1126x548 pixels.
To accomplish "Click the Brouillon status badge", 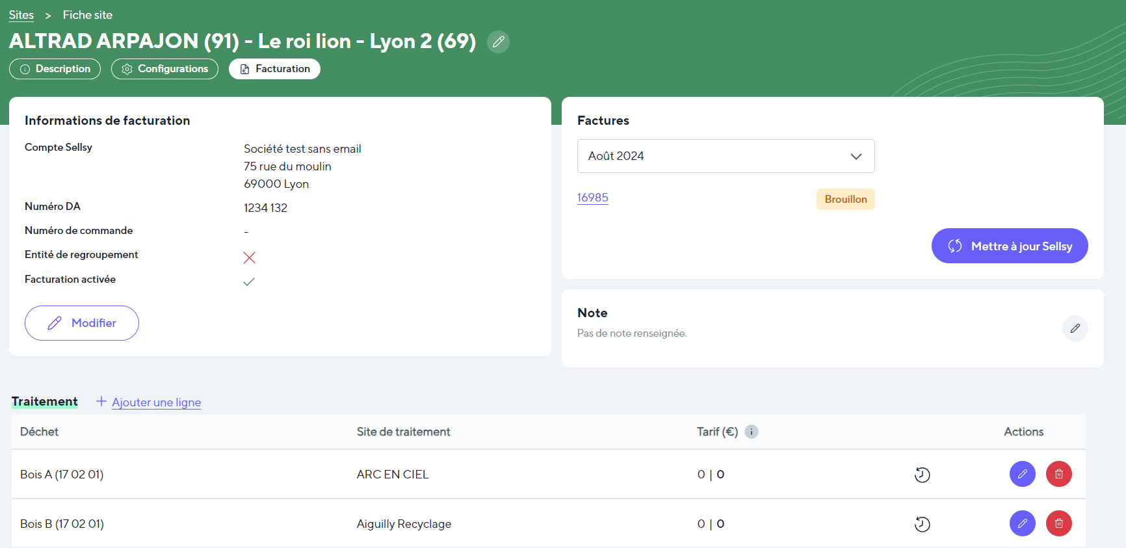I will point(845,199).
